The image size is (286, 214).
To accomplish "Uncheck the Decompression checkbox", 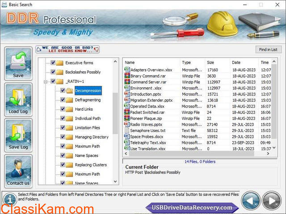I will click(63, 91).
